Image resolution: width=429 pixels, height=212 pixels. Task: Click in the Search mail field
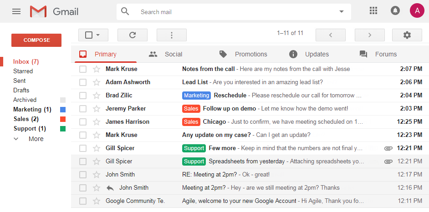point(234,12)
